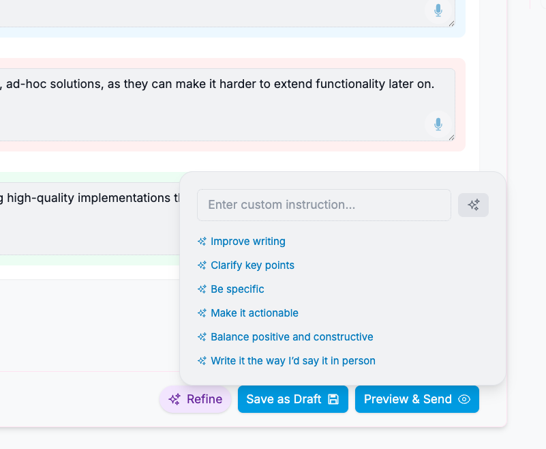Viewport: 546px width, 449px height.
Task: Click resize handle of red text area
Action: (451, 138)
